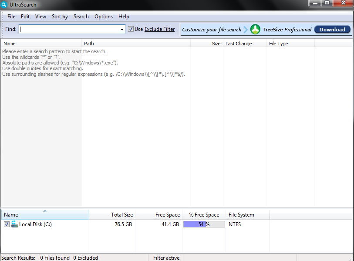Minimize the UltraSearch window
This screenshot has width=354, height=261.
pyautogui.click(x=315, y=3)
